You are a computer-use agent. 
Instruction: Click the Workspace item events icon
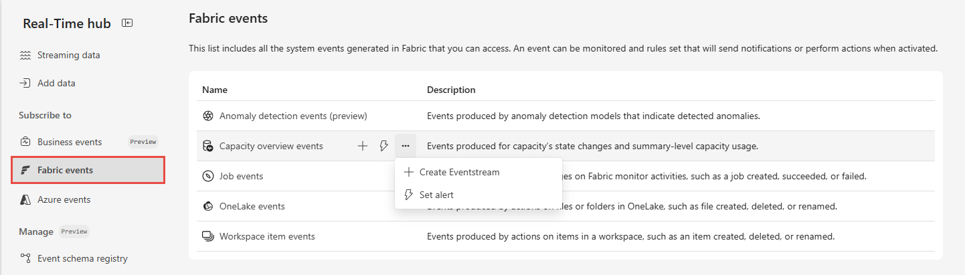[207, 236]
